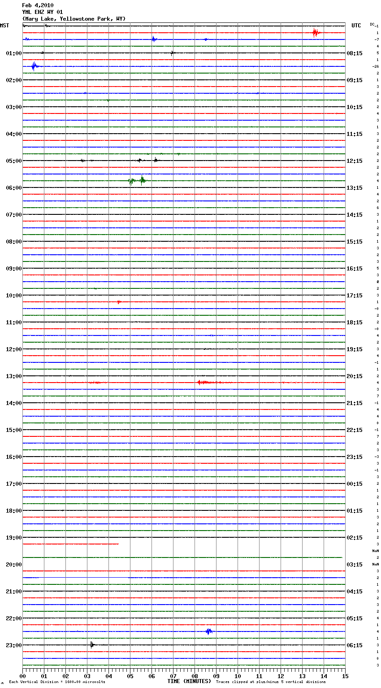
Task: Click the 'DC' column header
Action: tap(372, 24)
